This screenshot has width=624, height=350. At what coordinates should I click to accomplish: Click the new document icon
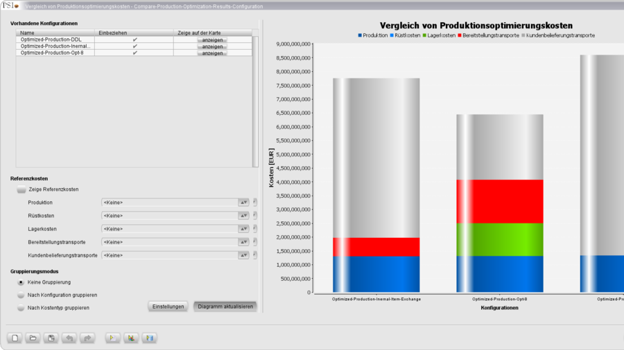point(15,338)
